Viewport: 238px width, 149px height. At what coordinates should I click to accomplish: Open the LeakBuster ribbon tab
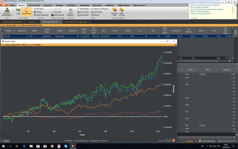click(109, 5)
